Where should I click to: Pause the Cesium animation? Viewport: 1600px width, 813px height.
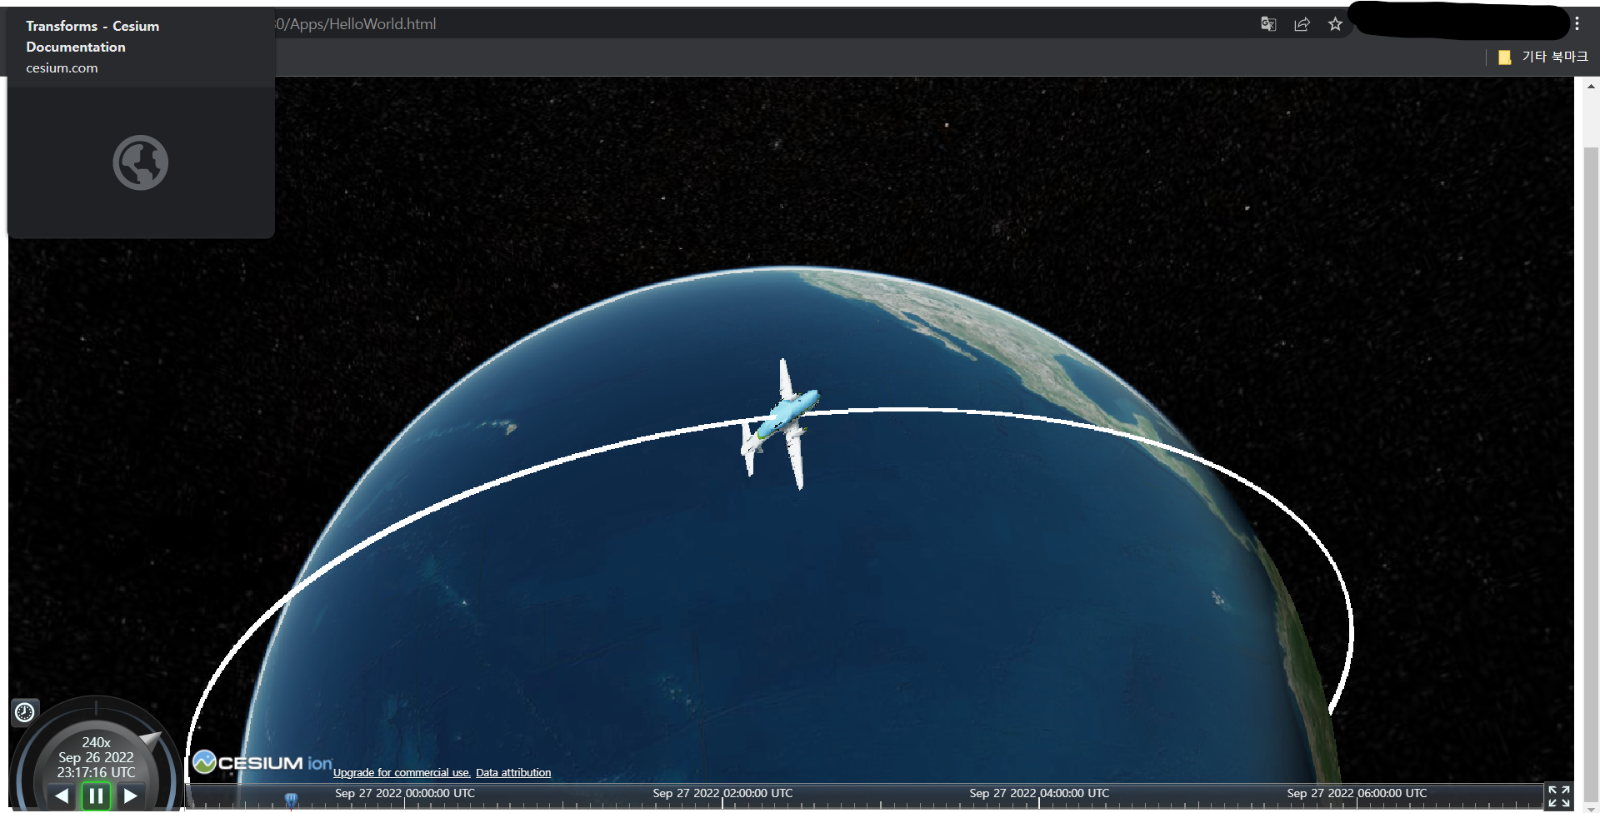click(x=96, y=796)
